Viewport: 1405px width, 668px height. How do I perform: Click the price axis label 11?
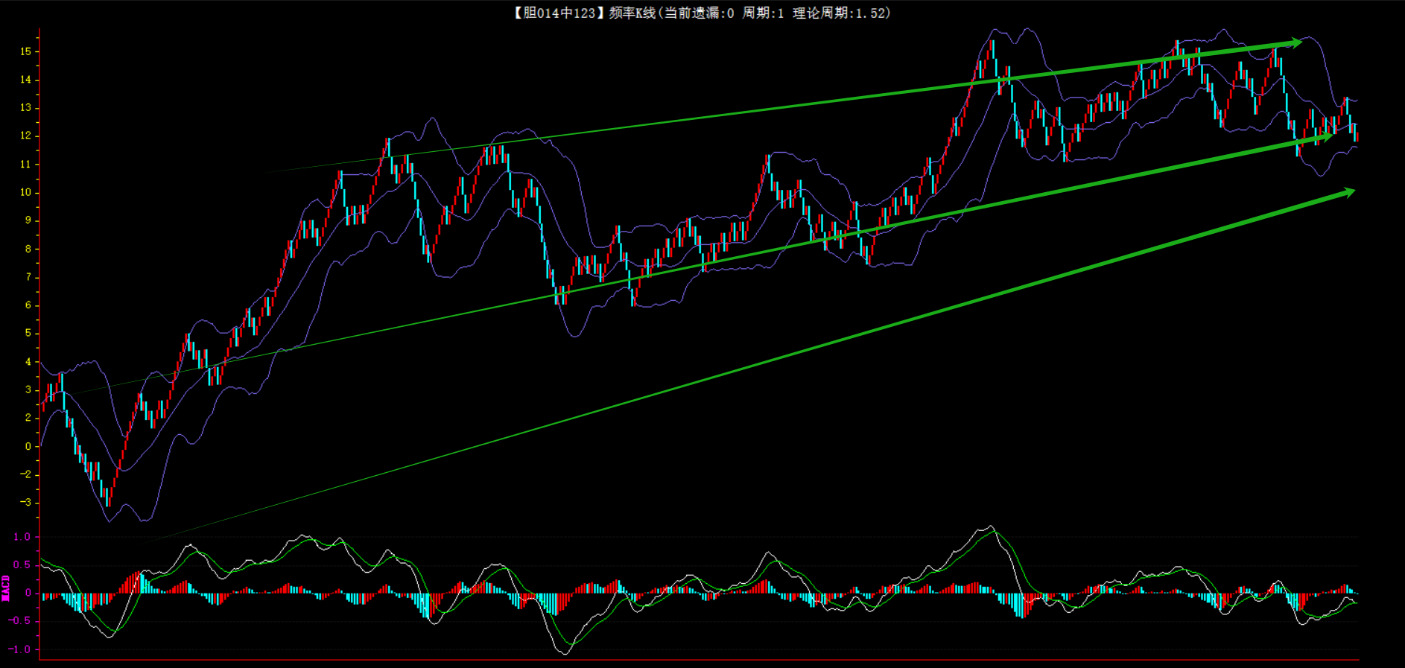[x=26, y=164]
